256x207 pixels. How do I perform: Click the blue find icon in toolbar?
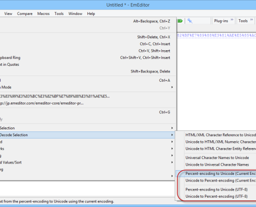[190, 21]
